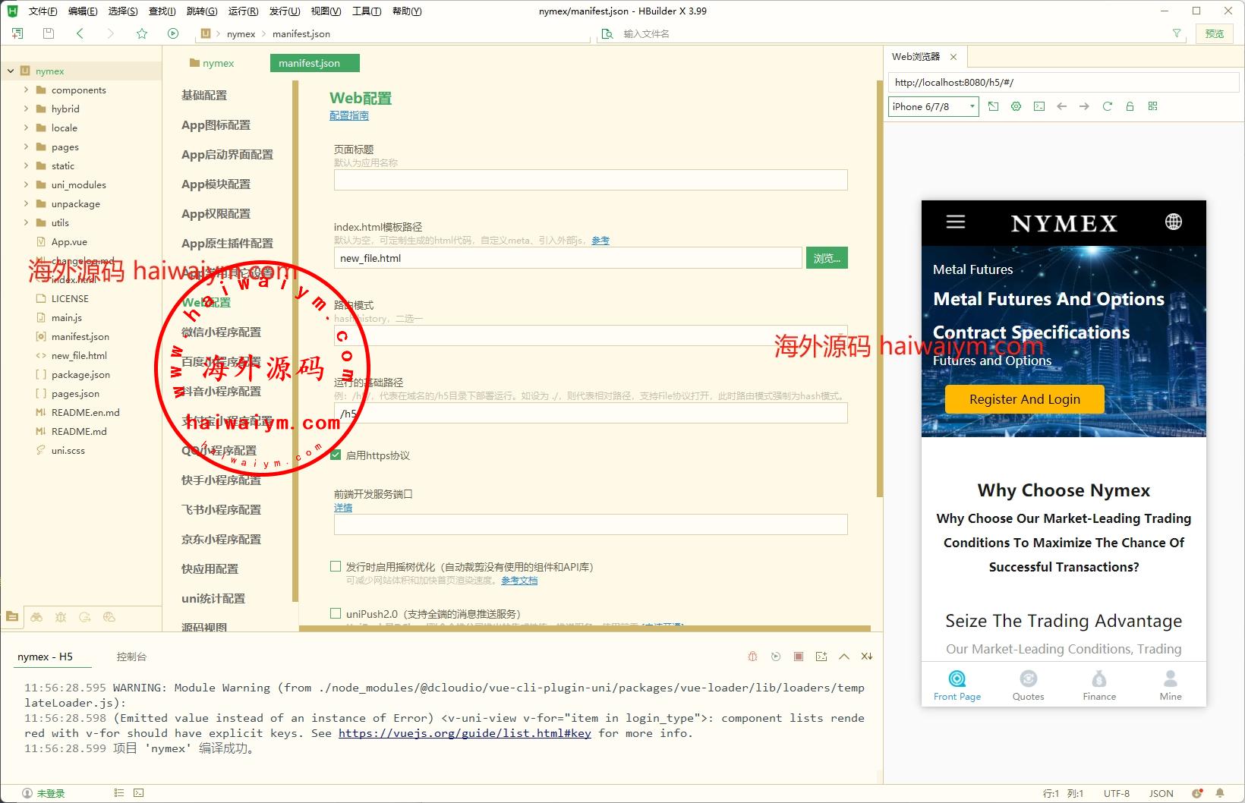Expand the components folder in project tree

(27, 90)
